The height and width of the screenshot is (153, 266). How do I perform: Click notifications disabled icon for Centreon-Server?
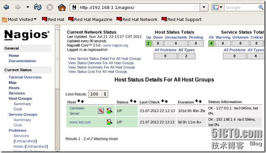pyautogui.click(x=101, y=111)
